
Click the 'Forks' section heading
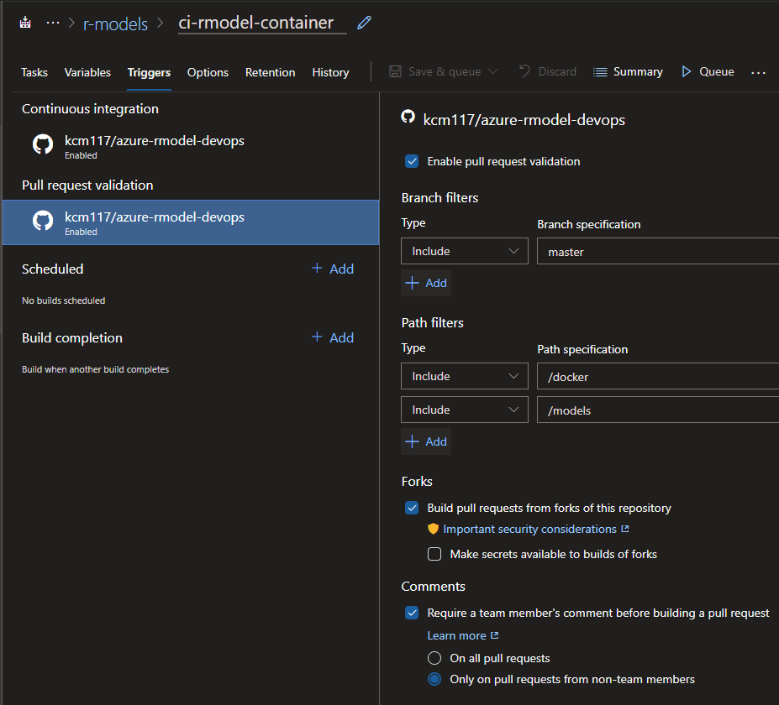point(417,481)
